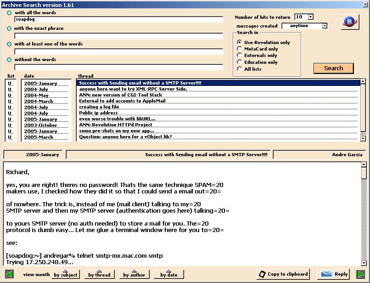The height and width of the screenshot is (283, 370).
Task: Click the Revolution logo icon
Action: coord(350,22)
